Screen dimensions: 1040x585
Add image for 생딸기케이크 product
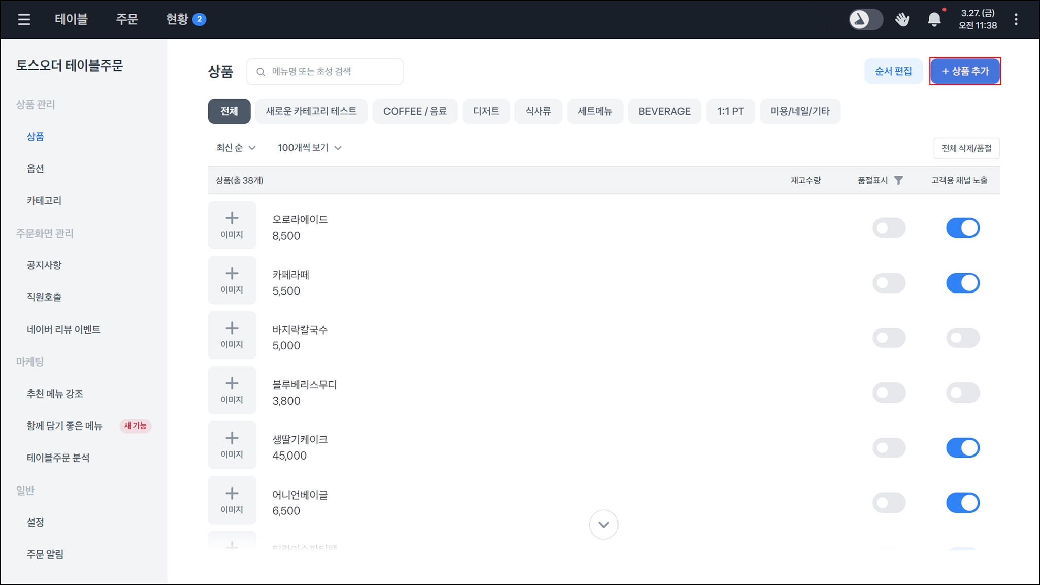(x=232, y=445)
